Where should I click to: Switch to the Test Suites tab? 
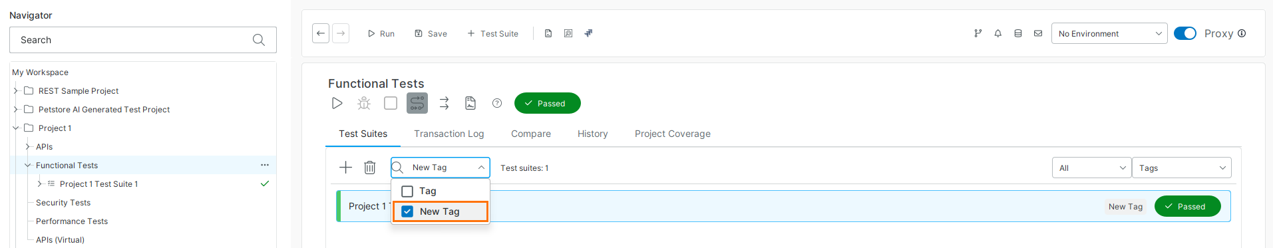363,134
